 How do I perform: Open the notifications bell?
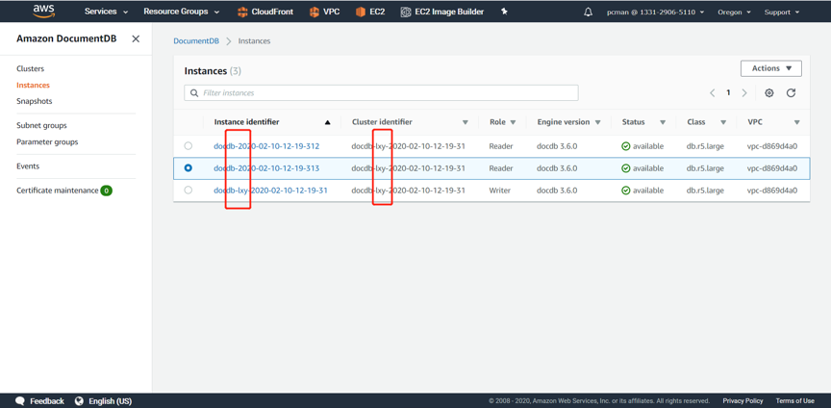[x=589, y=13]
